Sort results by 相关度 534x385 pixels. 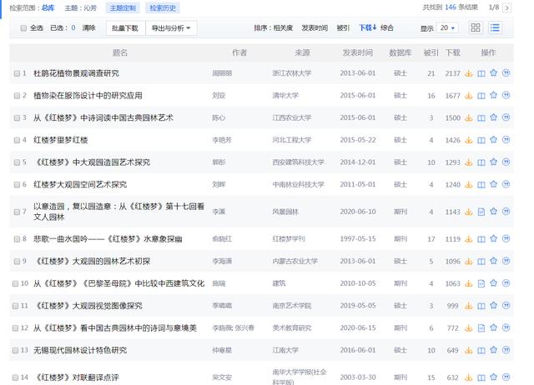click(x=283, y=27)
